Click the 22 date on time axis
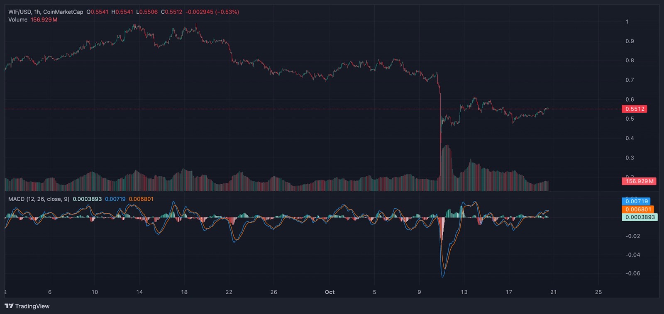This screenshot has height=314, width=664. point(229,292)
